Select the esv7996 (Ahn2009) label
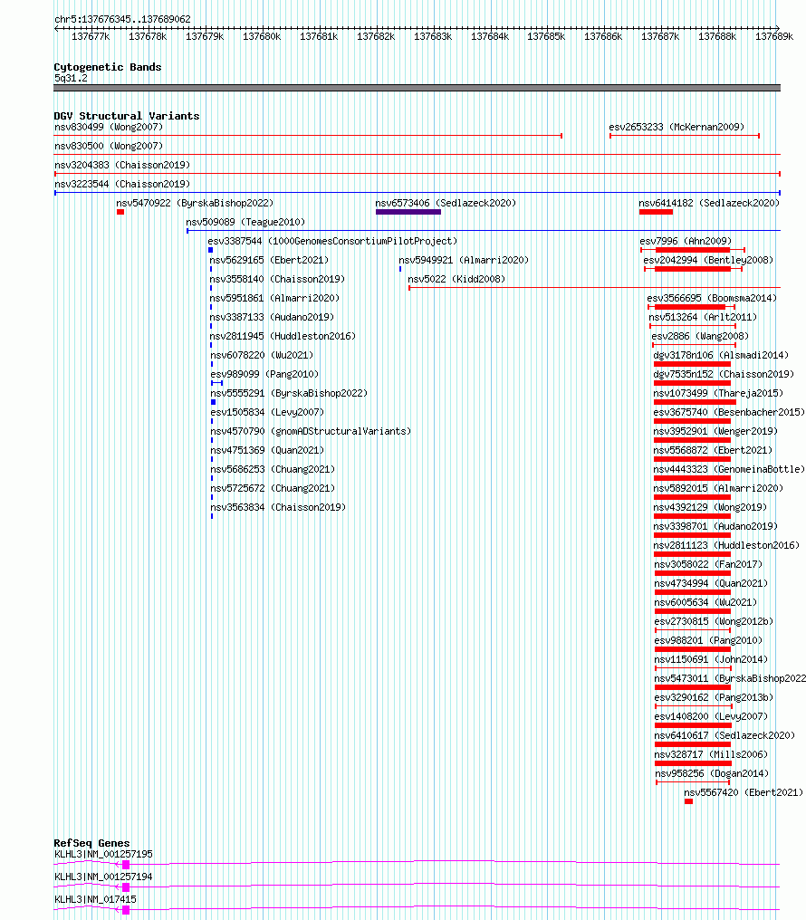Screen dimensions: 806x920 (x=686, y=241)
